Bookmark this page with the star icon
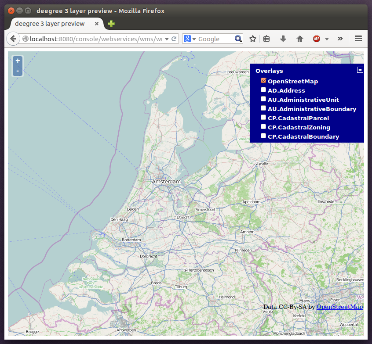The image size is (372, 344). [x=252, y=39]
